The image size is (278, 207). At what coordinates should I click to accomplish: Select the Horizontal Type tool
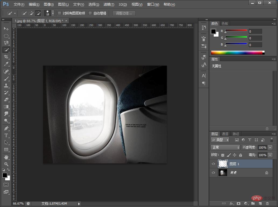[6, 135]
